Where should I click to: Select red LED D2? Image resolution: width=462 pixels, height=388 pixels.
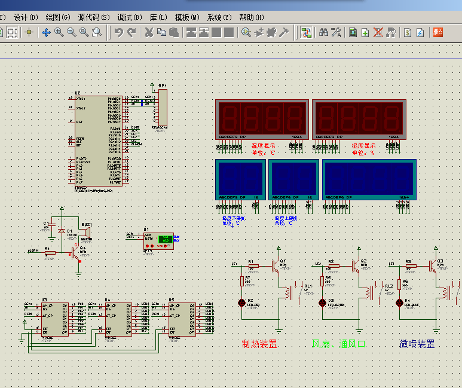[242, 303]
